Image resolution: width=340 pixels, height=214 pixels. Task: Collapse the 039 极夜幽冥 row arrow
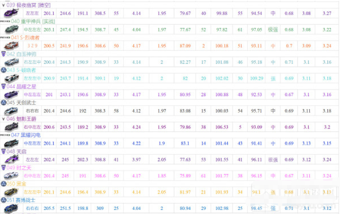pyautogui.click(x=3, y=5)
